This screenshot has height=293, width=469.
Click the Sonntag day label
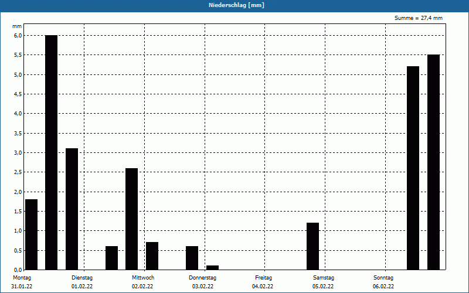coord(383,278)
